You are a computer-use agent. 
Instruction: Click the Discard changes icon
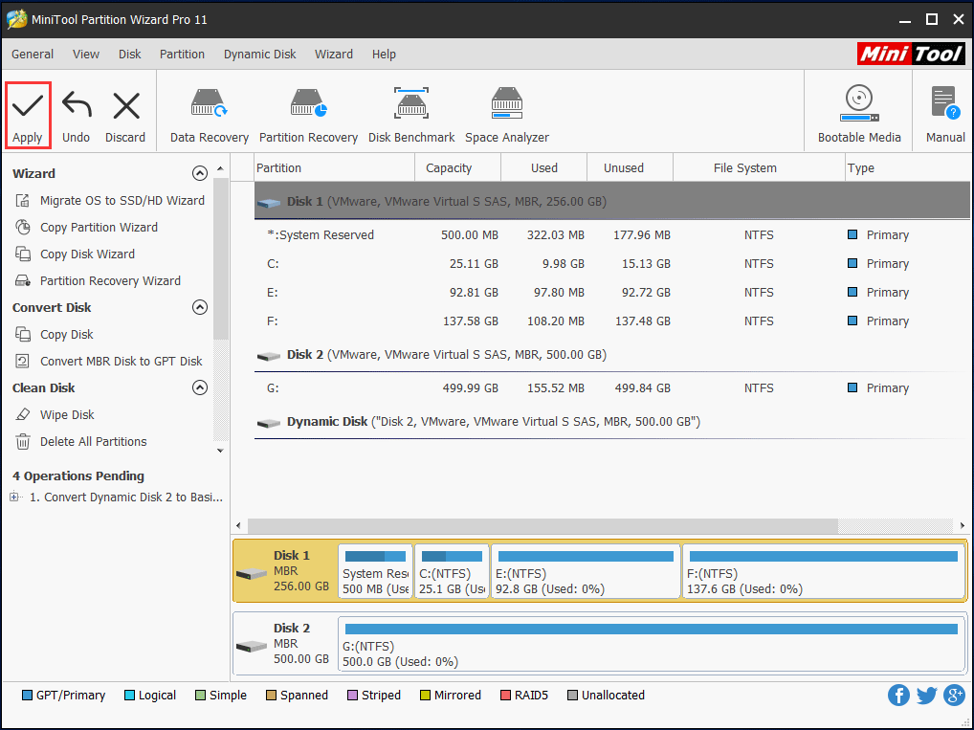pyautogui.click(x=124, y=111)
